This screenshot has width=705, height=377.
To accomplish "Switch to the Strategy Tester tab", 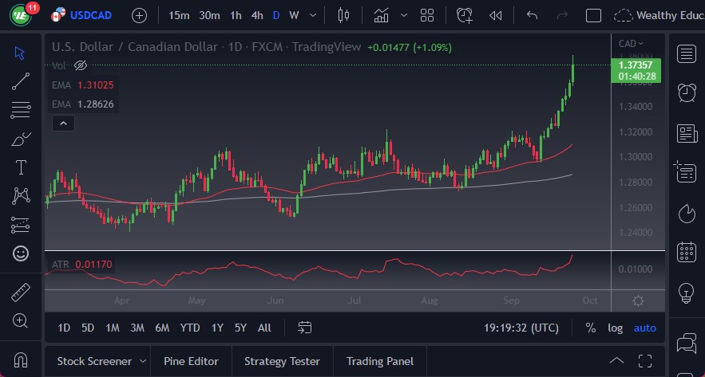I will click(282, 361).
